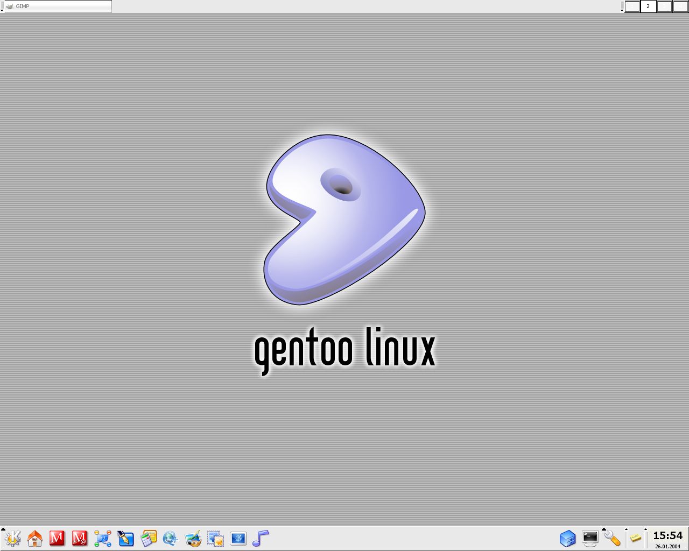
Task: Switch to the GIMP taskbar entry
Action: tap(58, 6)
